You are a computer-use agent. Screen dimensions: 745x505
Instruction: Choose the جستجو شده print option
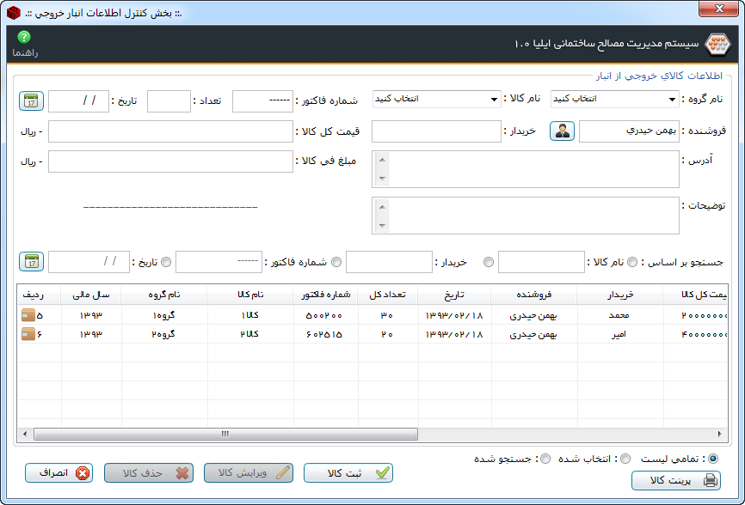tap(545, 459)
